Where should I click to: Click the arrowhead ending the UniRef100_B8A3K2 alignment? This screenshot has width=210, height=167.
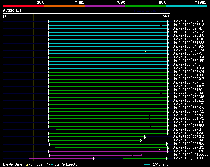[x=145, y=137]
